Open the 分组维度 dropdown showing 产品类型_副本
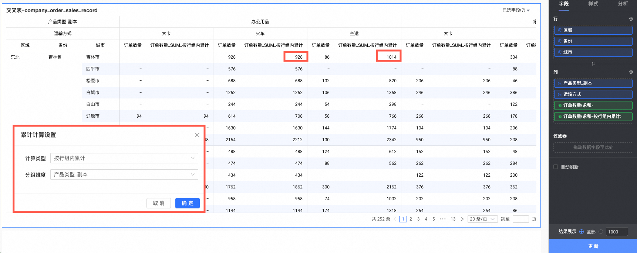This screenshot has width=637, height=253. coord(124,174)
